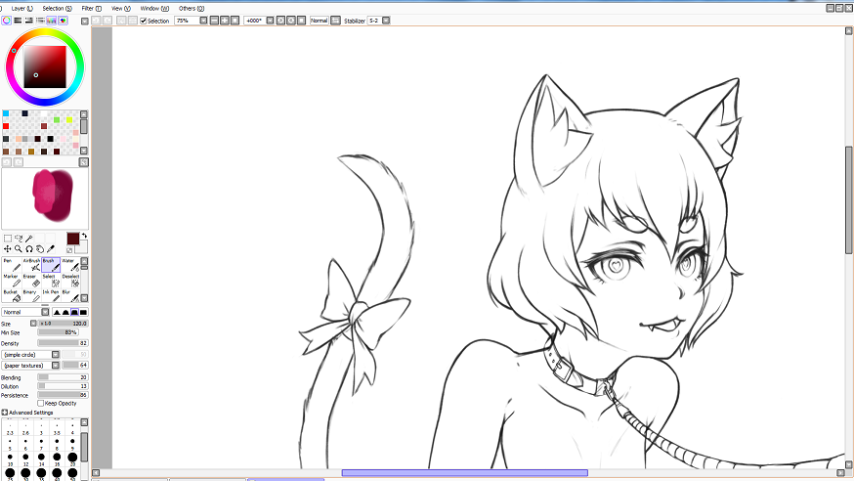Image resolution: width=854 pixels, height=481 pixels.
Task: Choose the Eraser tool
Action: [x=31, y=281]
